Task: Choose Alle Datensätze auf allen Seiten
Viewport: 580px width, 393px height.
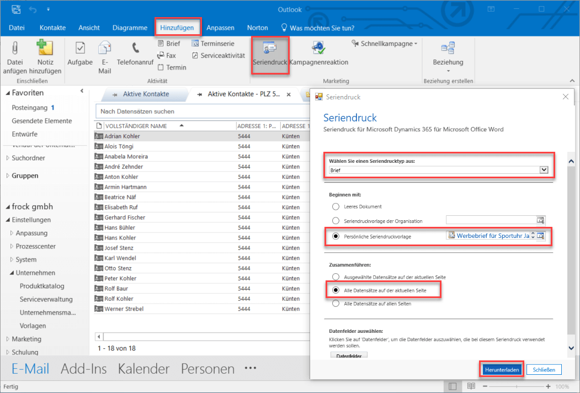Action: pyautogui.click(x=336, y=304)
